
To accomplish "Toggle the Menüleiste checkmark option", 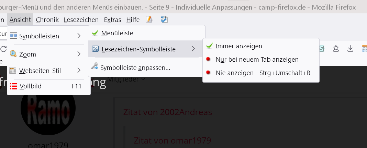I will (x=117, y=33).
